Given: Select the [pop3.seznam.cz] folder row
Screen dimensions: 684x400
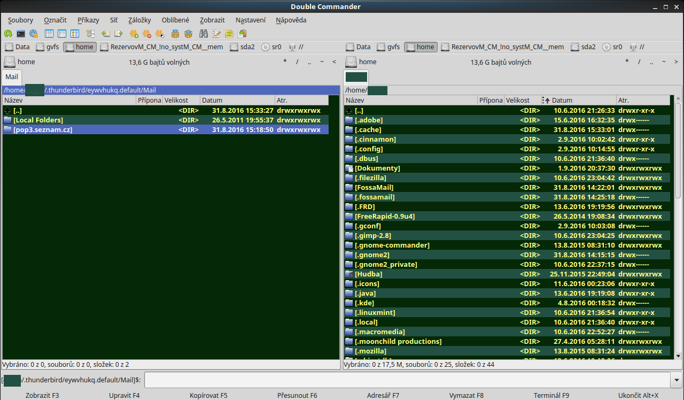Looking at the screenshot, I should (166, 129).
